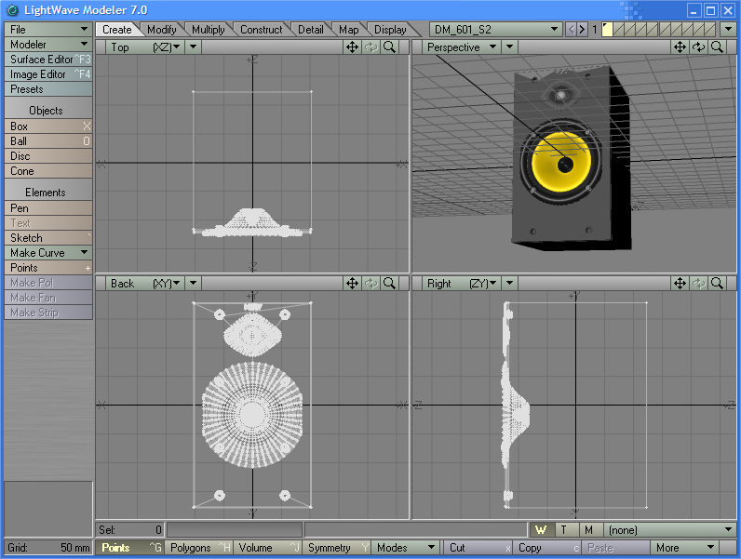
Task: Switch to Volume selection mode
Action: click(267, 548)
